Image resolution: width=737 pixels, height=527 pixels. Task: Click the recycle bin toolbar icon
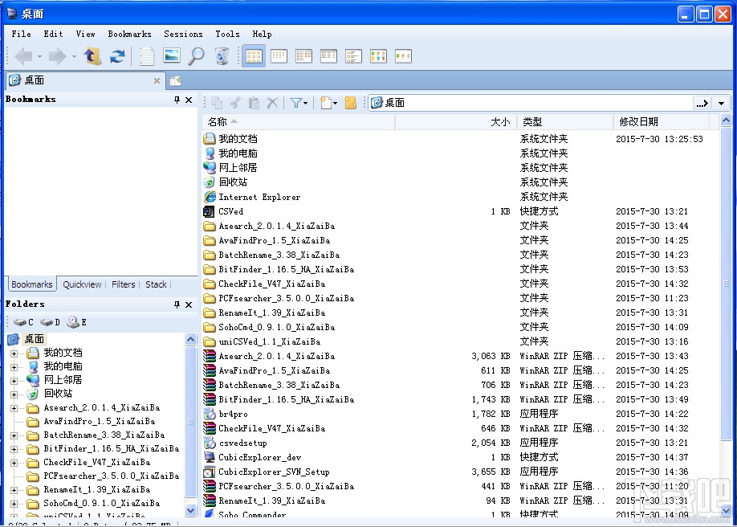(222, 56)
